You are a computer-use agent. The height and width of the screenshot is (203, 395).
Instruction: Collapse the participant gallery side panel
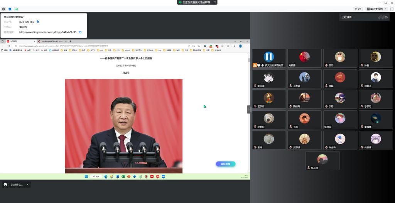coord(248,110)
